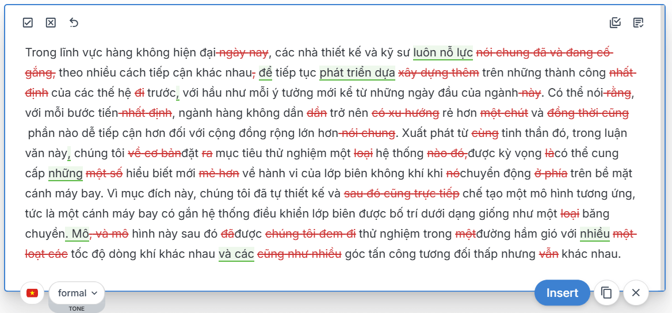
Task: Click the green insertion "và các"
Action: pyautogui.click(x=236, y=254)
